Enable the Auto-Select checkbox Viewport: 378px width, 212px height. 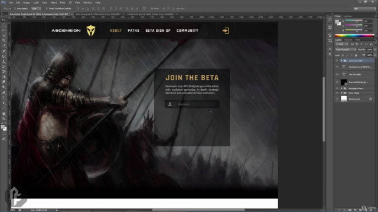click(x=15, y=9)
